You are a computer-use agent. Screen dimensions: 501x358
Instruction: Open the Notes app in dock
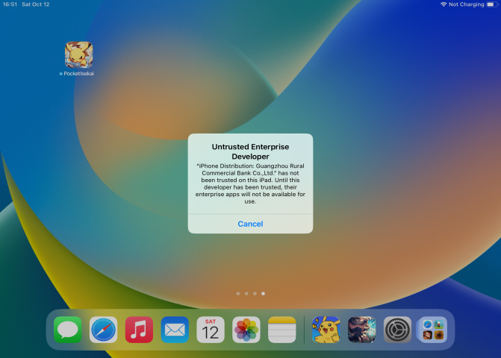point(281,330)
